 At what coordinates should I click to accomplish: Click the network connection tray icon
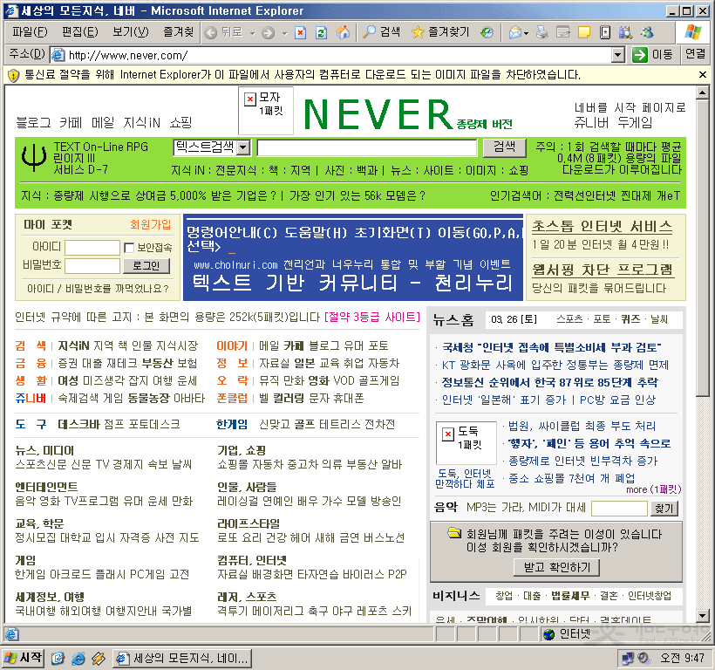coord(628,658)
